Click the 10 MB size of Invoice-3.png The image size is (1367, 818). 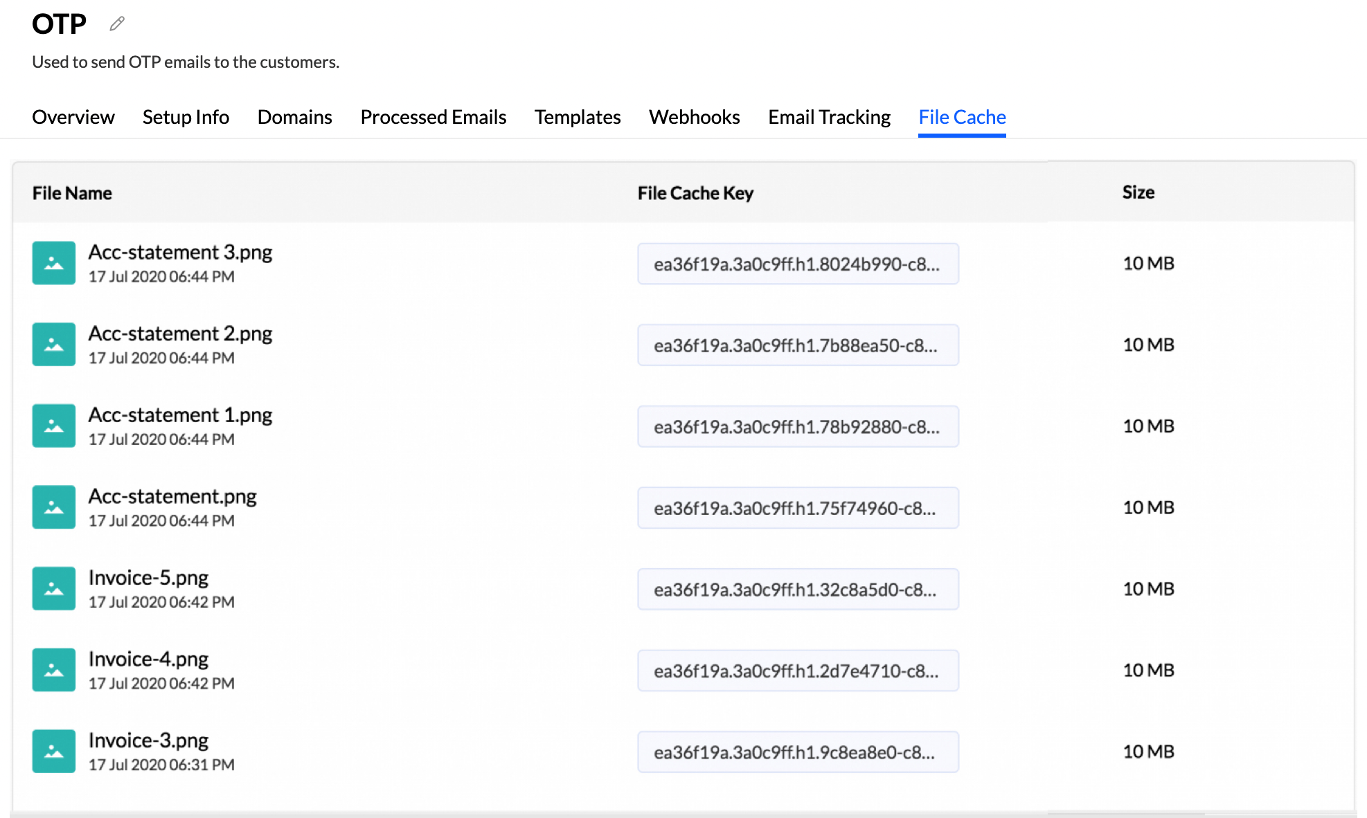click(x=1148, y=752)
